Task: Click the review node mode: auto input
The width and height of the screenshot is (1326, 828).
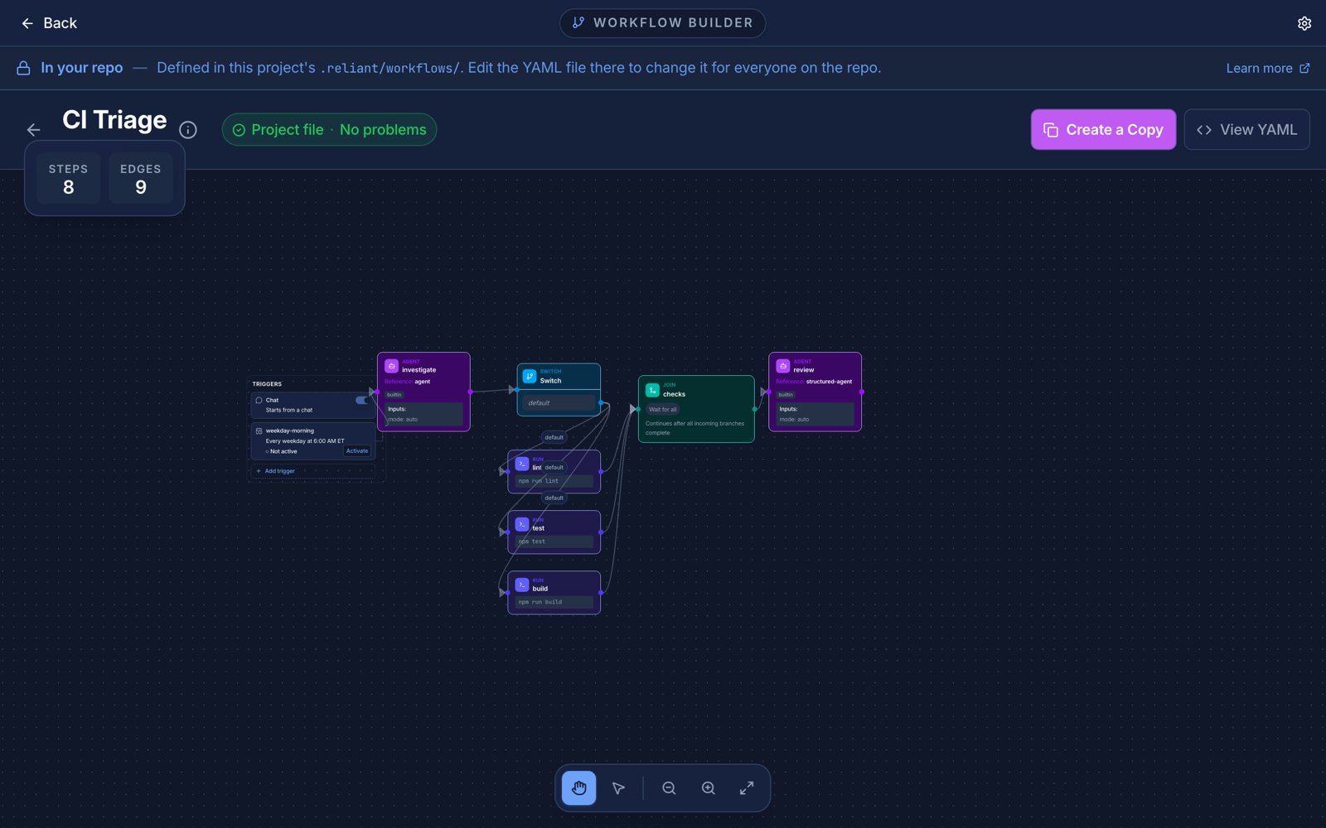Action: 794,420
